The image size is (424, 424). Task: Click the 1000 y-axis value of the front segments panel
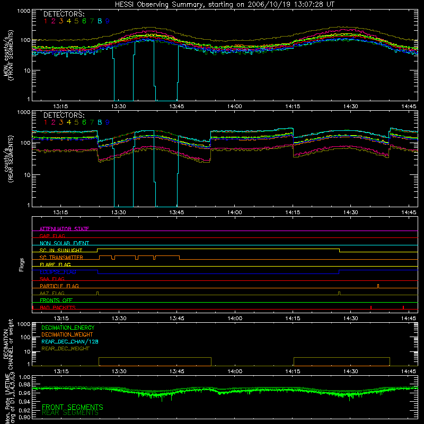tap(23, 11)
